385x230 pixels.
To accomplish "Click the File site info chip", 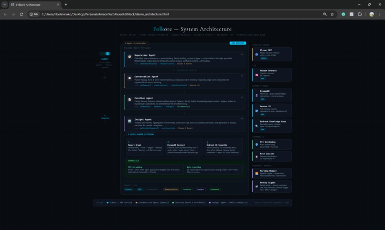I will tap(34, 14).
